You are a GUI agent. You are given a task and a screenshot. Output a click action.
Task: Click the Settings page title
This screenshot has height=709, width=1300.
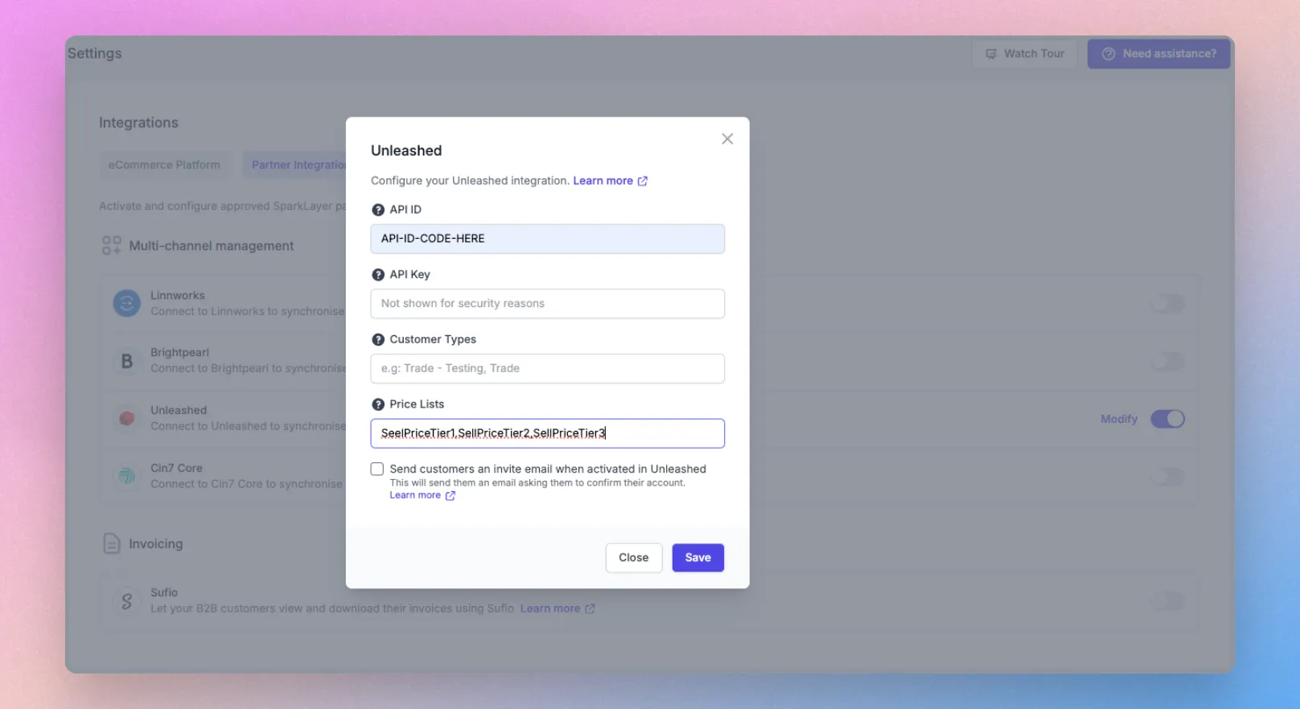click(x=95, y=53)
